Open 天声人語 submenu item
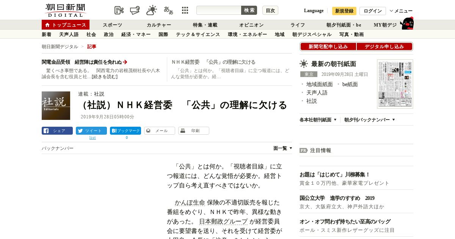This screenshot has height=239, width=455. click(69, 35)
